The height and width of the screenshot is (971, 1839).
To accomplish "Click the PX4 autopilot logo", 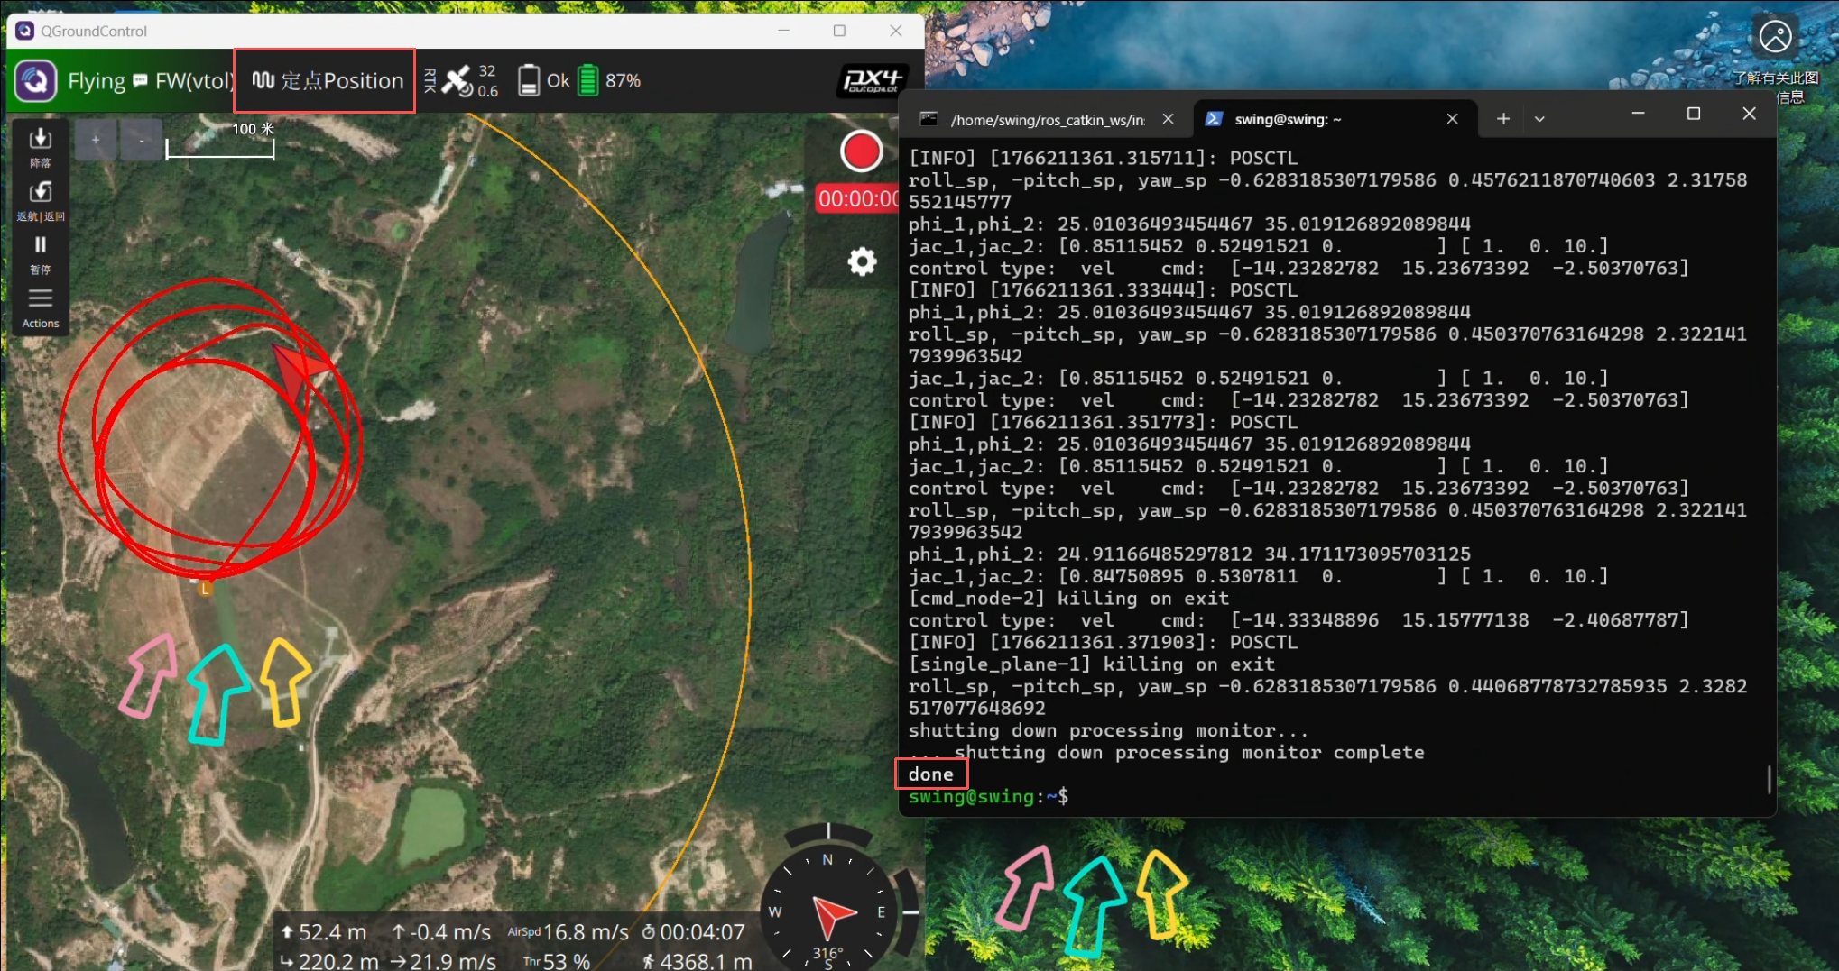I will pos(871,80).
